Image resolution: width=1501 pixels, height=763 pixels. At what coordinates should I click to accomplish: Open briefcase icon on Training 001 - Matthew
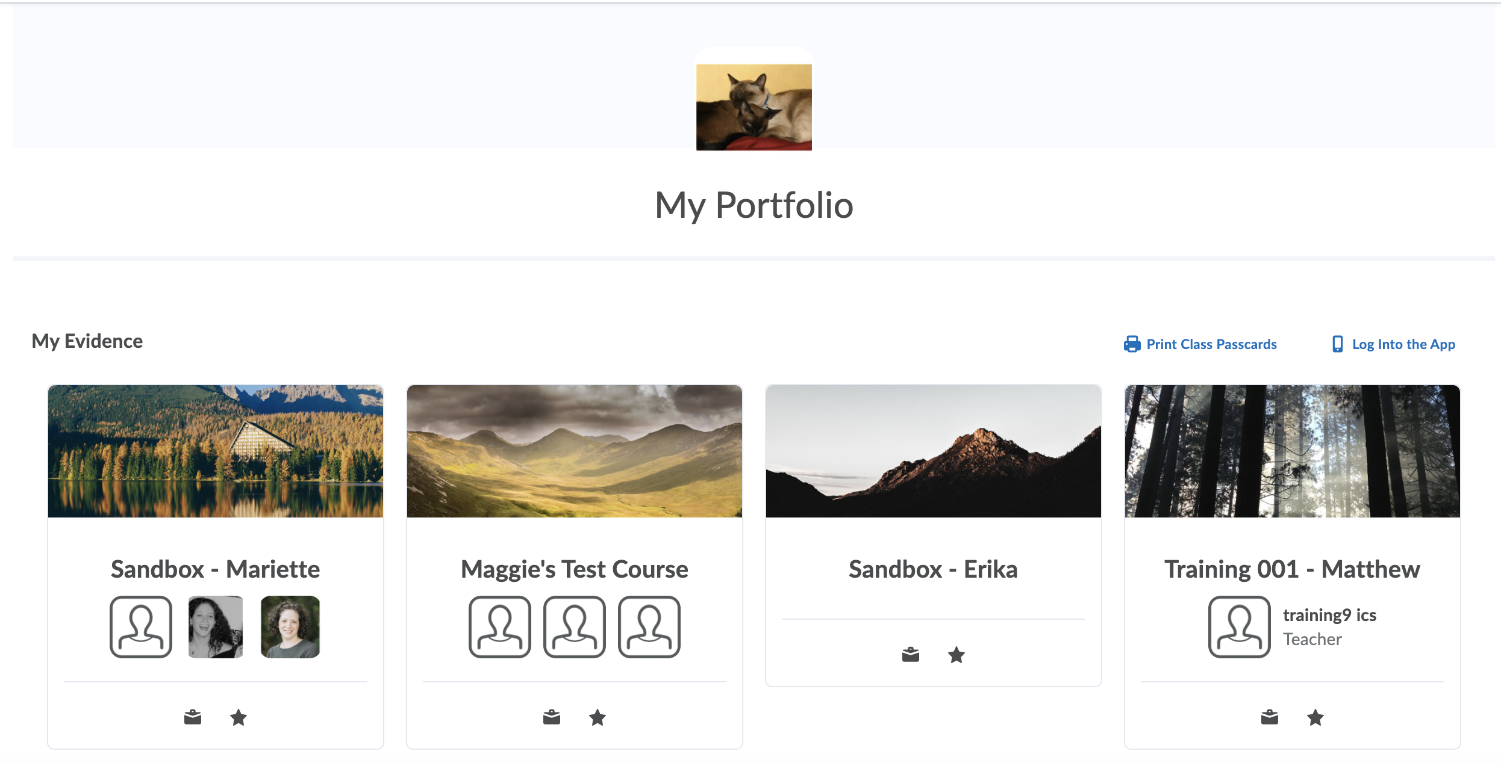pyautogui.click(x=1270, y=717)
